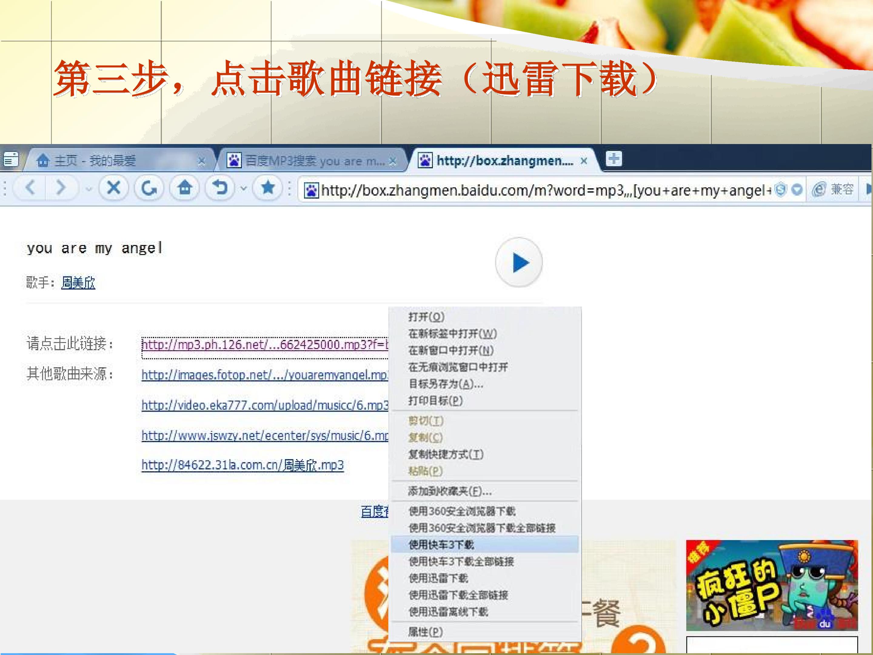Choose 在新窗口中打开(N) menu item
Image resolution: width=873 pixels, height=655 pixels.
(x=485, y=350)
